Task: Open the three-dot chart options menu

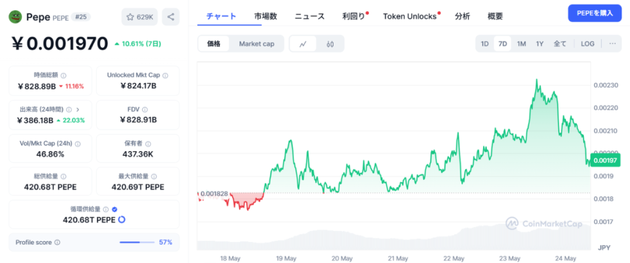Action: [x=612, y=44]
